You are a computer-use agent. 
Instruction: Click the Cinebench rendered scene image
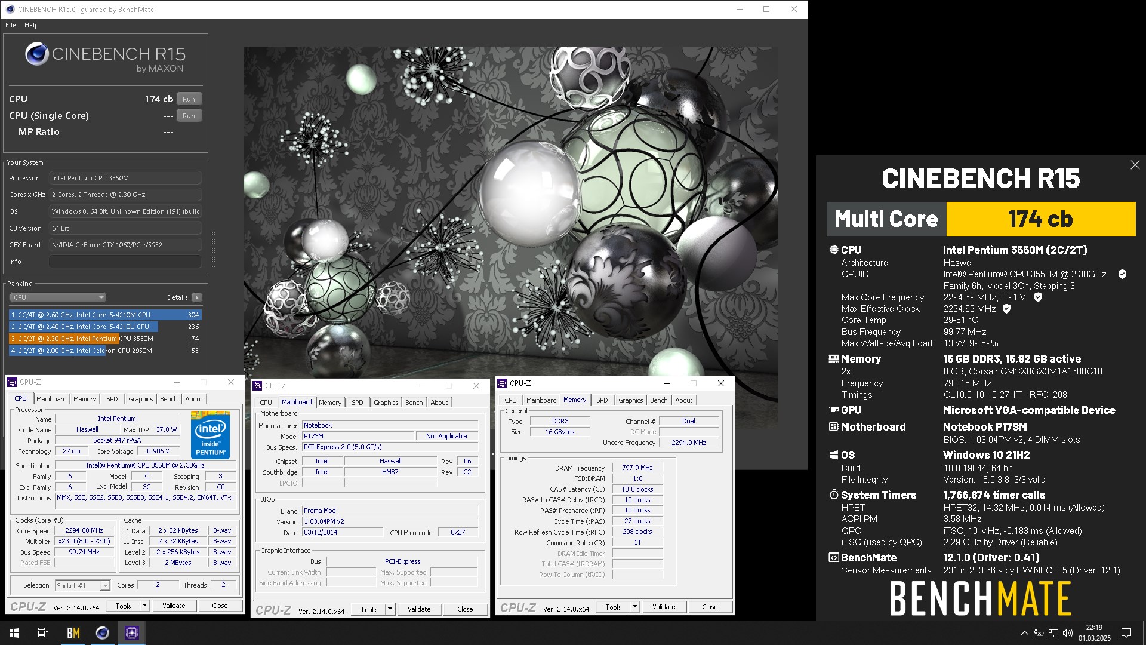(510, 238)
